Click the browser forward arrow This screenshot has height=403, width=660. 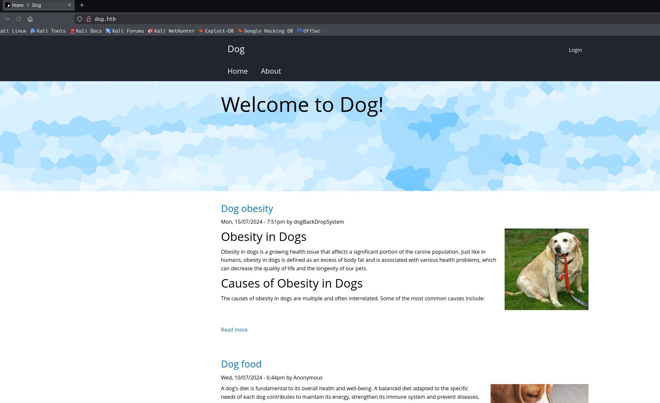click(x=7, y=19)
